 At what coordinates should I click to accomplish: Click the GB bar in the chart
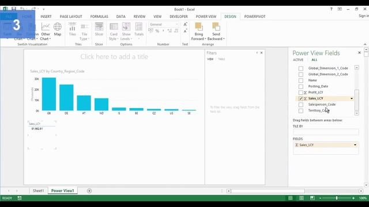(49, 94)
